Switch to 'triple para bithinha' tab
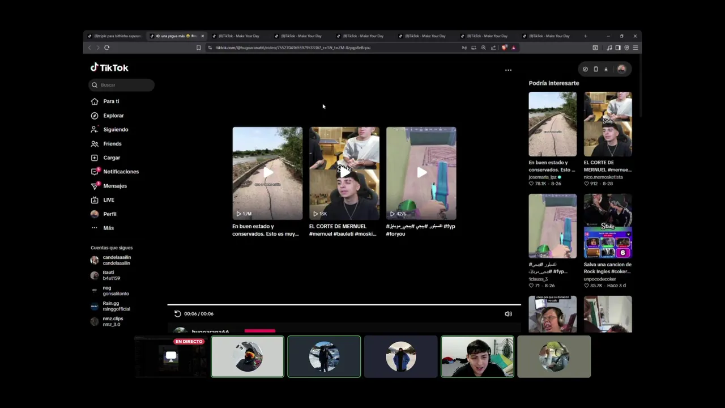This screenshot has height=408, width=725. [x=114, y=36]
